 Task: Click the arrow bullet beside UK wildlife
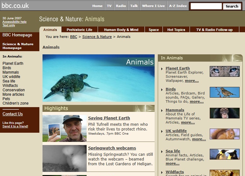click(162, 131)
